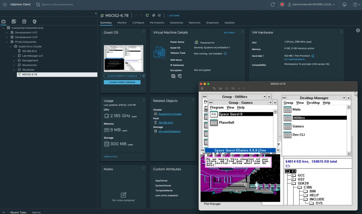
Task: Open the Datastores tab
Action: (x=176, y=23)
